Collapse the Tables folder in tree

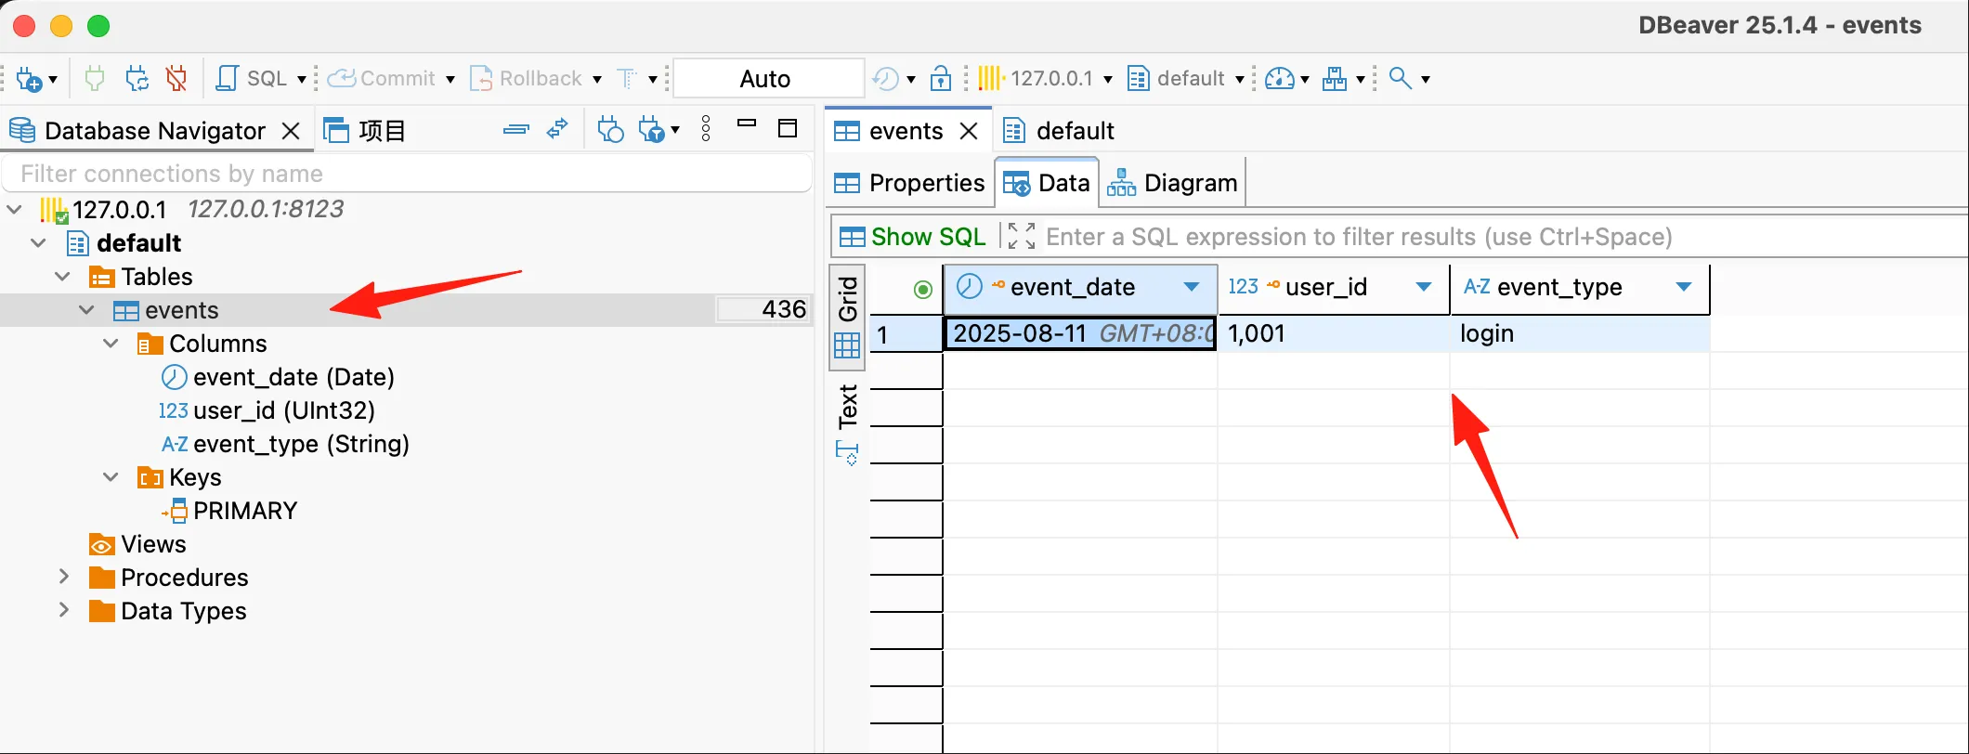point(63,277)
